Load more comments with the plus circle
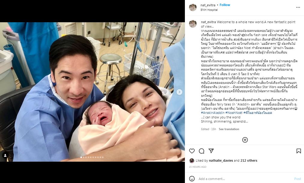Image resolution: width=304 pixels, height=183 pixels. pyautogui.click(x=245, y=140)
